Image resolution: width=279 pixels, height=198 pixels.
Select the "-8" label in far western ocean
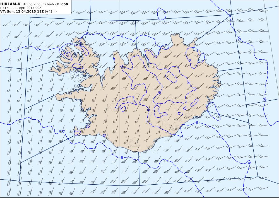click(37, 49)
